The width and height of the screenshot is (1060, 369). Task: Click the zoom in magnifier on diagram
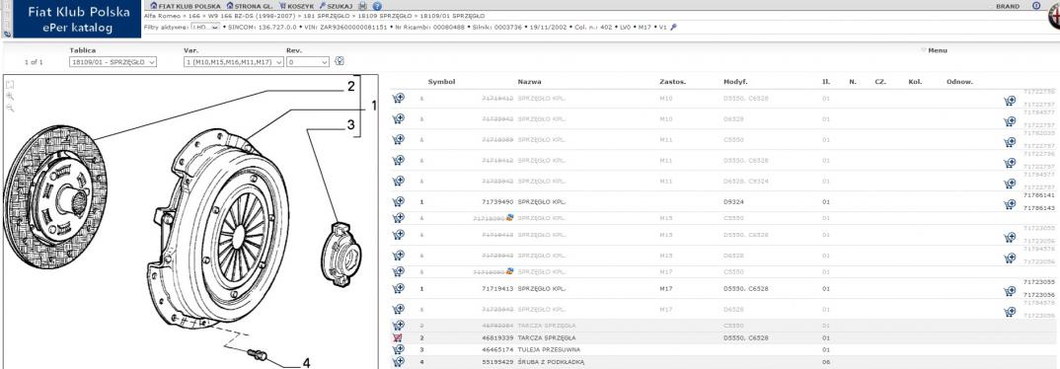[x=10, y=97]
